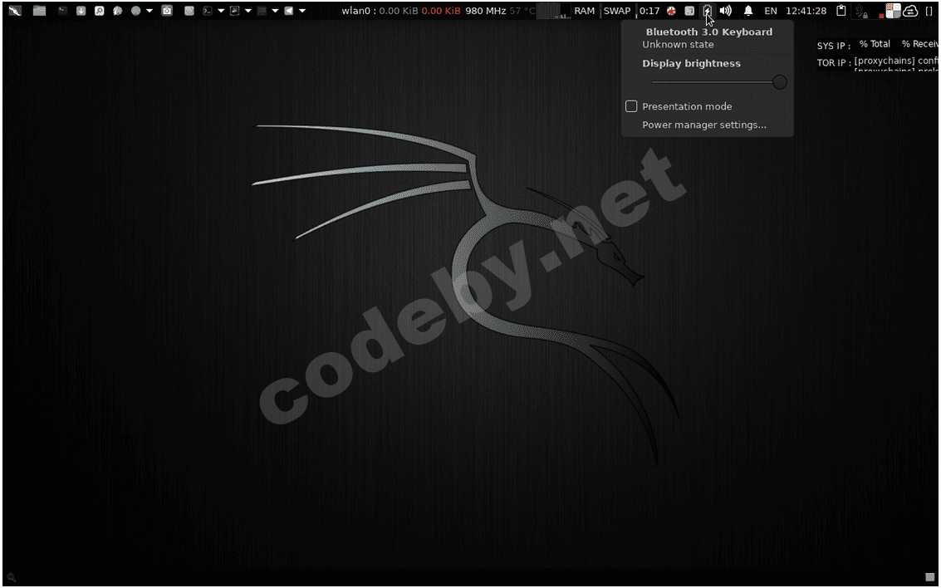Open the camera screenshot launcher
This screenshot has height=588, width=941.
coord(168,11)
